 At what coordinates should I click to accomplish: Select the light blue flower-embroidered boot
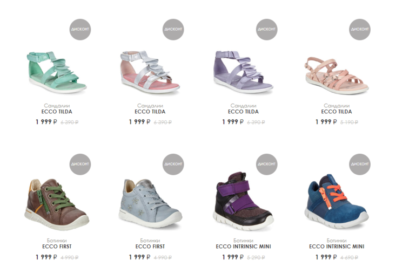(x=150, y=203)
